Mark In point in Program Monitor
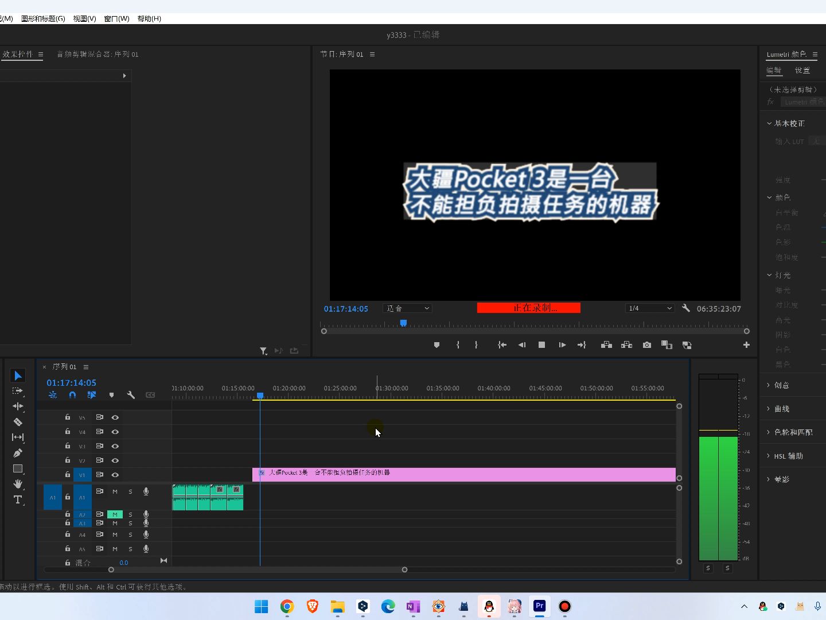 (x=458, y=345)
